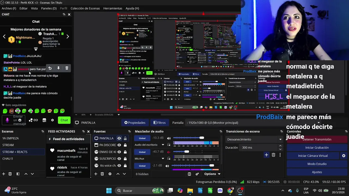The image size is (349, 196).
Task: Open Mic/Aux channel dropdown
Action: (163, 158)
